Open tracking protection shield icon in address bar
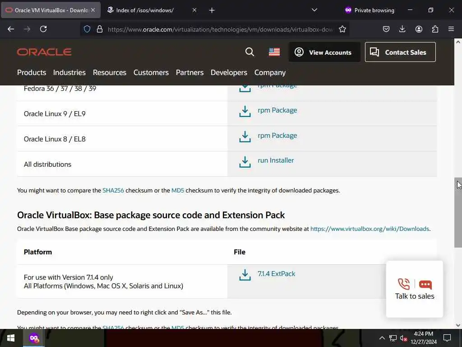The image size is (462, 347). (x=87, y=29)
